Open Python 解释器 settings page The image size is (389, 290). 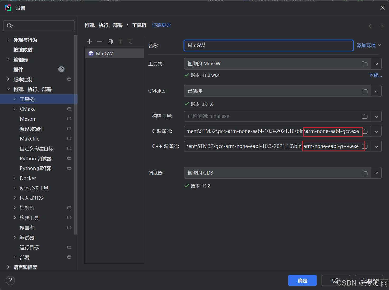pyautogui.click(x=36, y=168)
